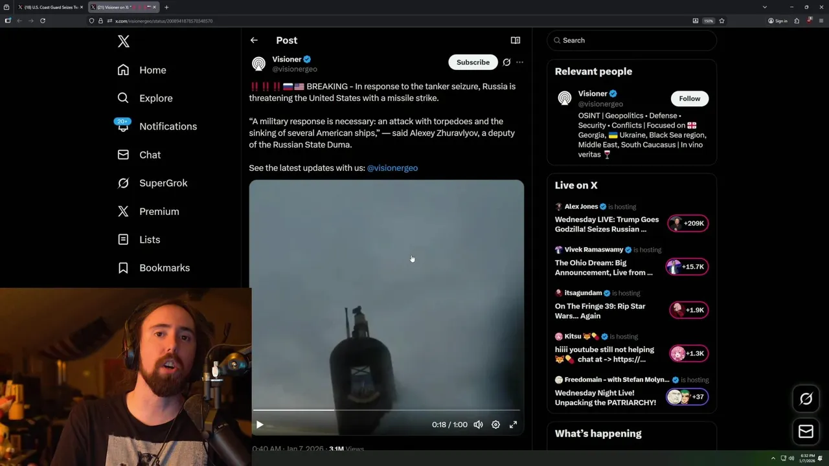Click the Grok explain icon next to Subscribe

[x=506, y=62]
